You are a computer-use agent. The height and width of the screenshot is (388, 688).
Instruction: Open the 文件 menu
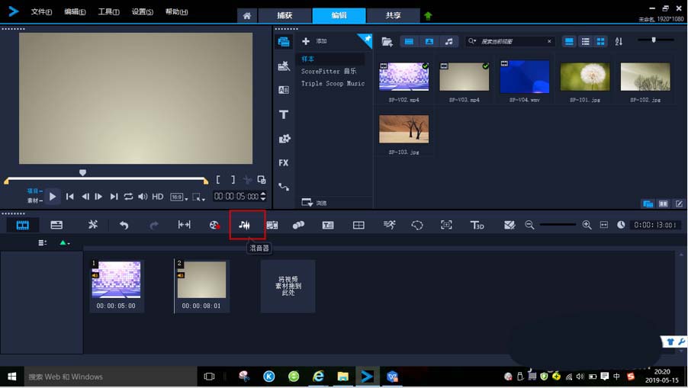click(x=41, y=12)
